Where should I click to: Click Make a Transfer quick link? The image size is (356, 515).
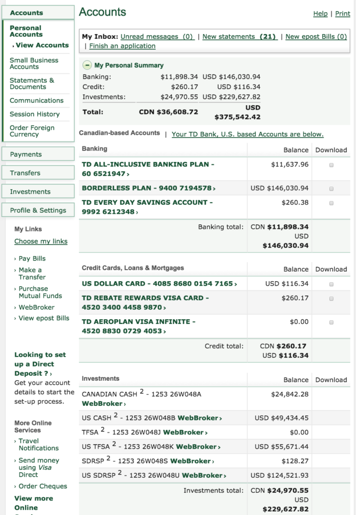coord(32,273)
